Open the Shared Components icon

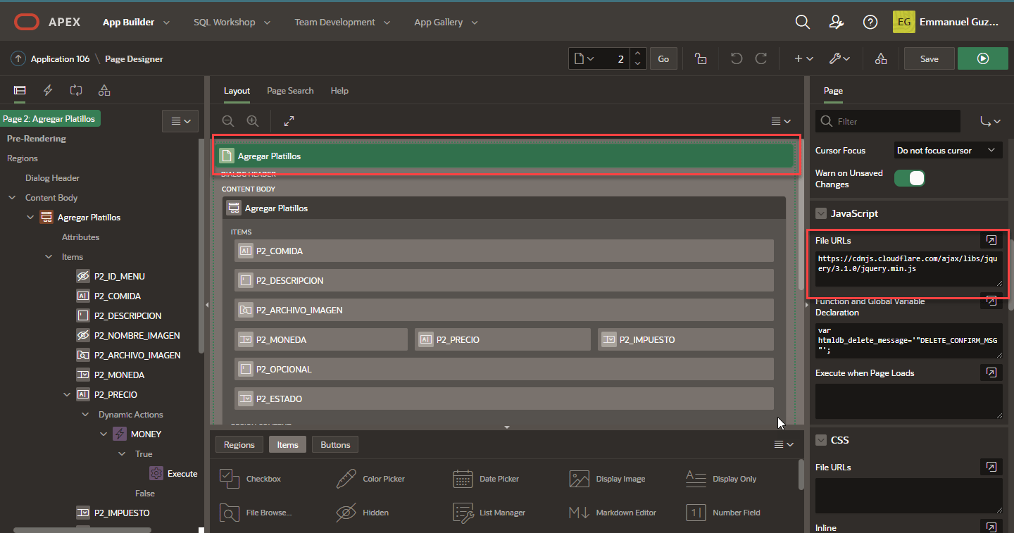point(881,59)
